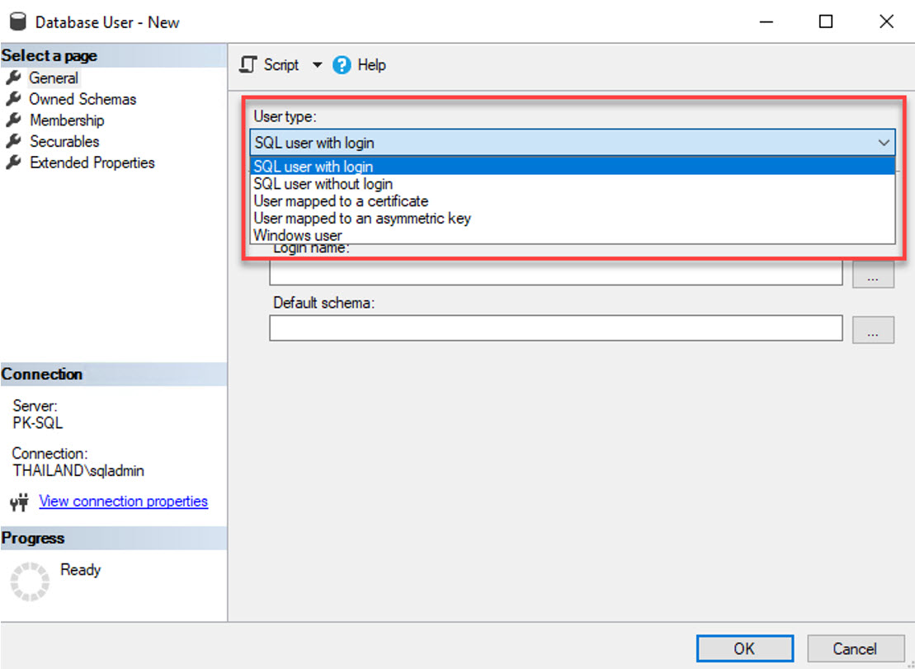
Task: Click the wrench icon beside Membership
Action: click(12, 120)
